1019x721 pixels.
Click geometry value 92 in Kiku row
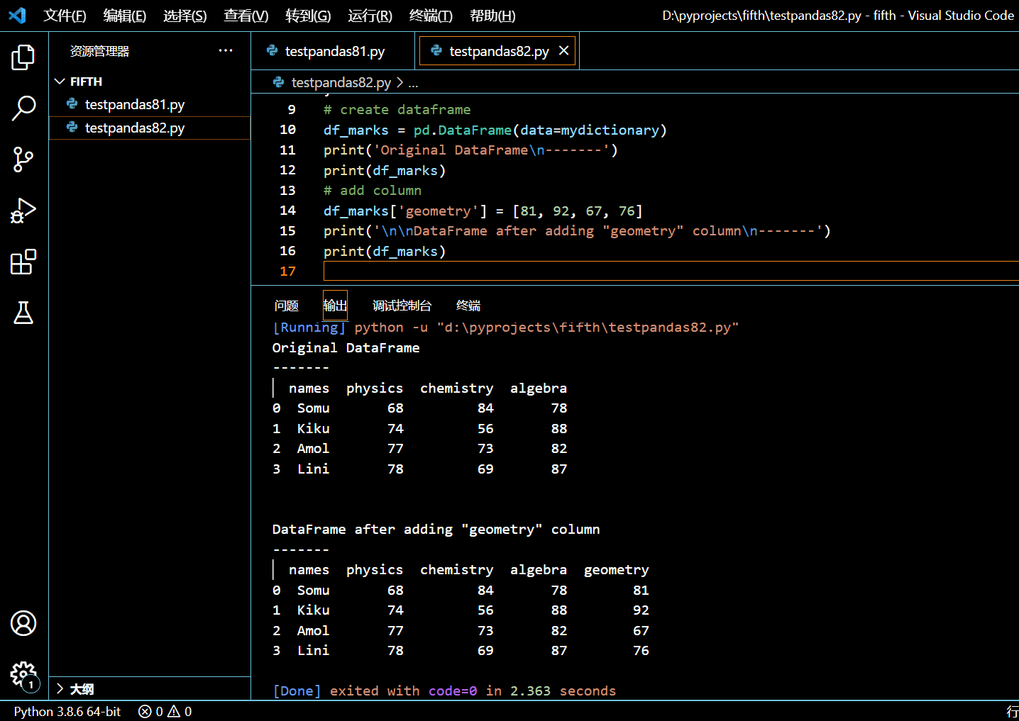pos(641,610)
